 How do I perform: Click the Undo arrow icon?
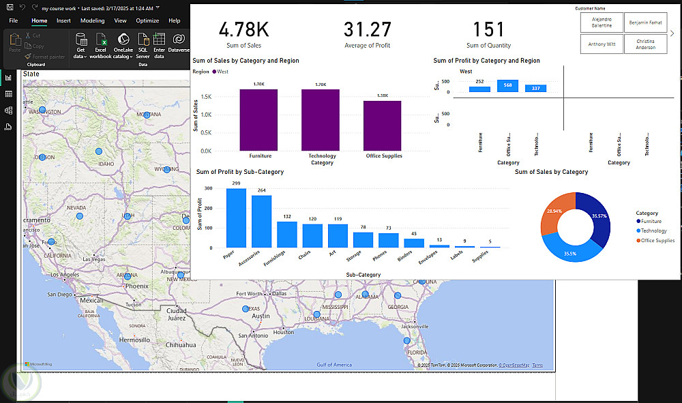point(23,8)
